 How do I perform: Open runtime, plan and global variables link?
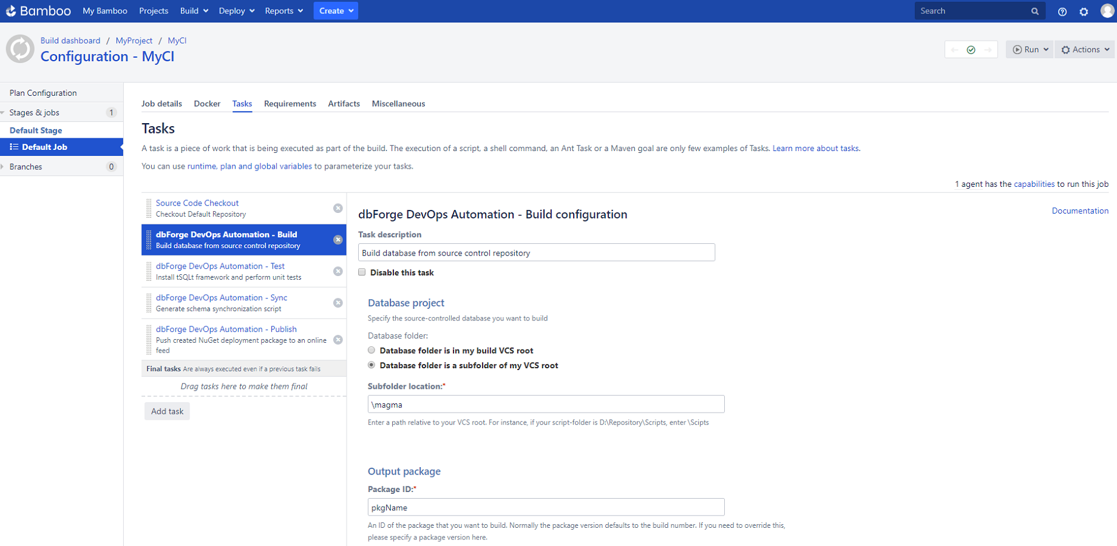click(250, 166)
